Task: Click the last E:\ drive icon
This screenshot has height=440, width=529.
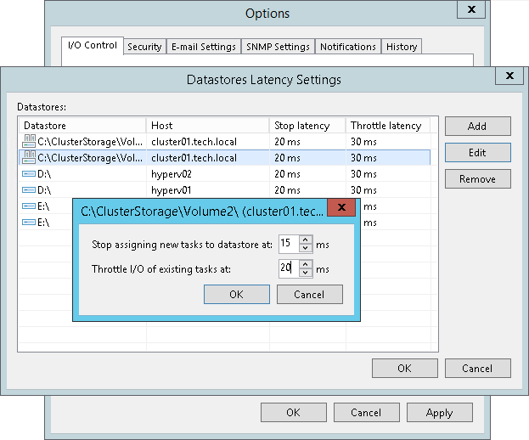Action: 29,222
